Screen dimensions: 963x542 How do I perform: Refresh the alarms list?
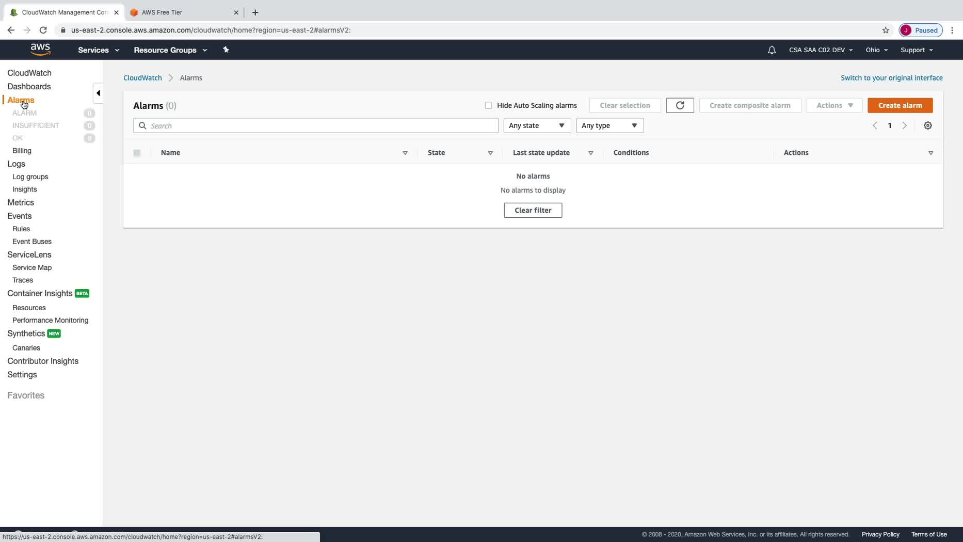point(680,105)
